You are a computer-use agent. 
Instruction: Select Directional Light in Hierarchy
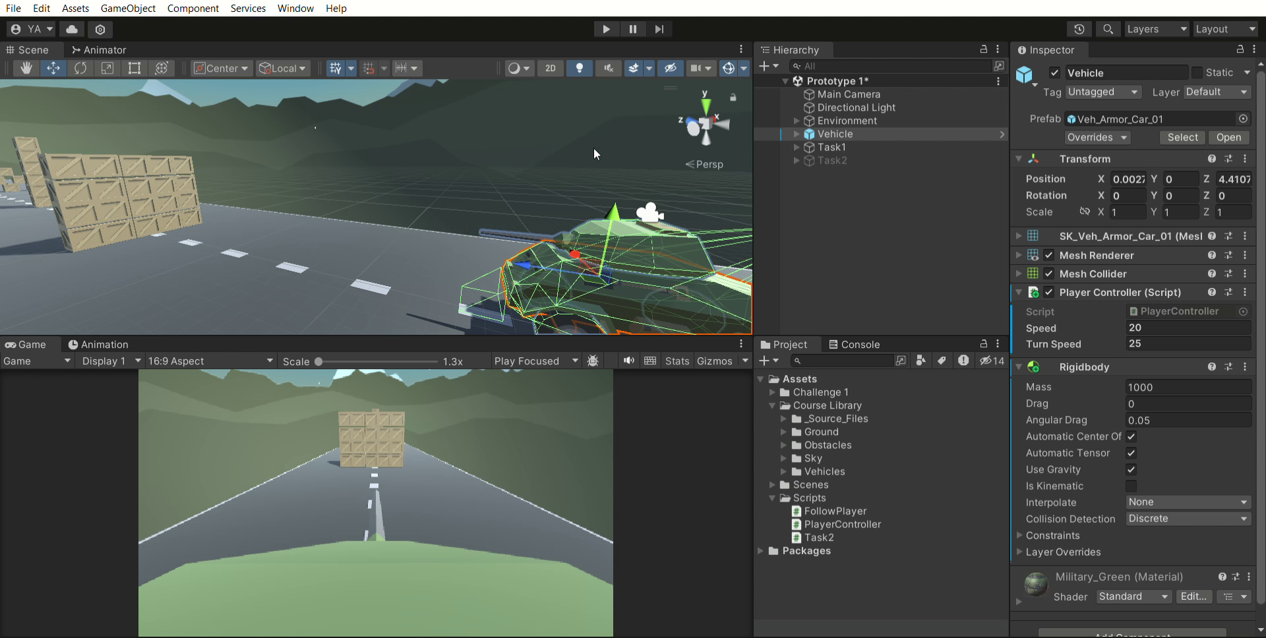(857, 107)
